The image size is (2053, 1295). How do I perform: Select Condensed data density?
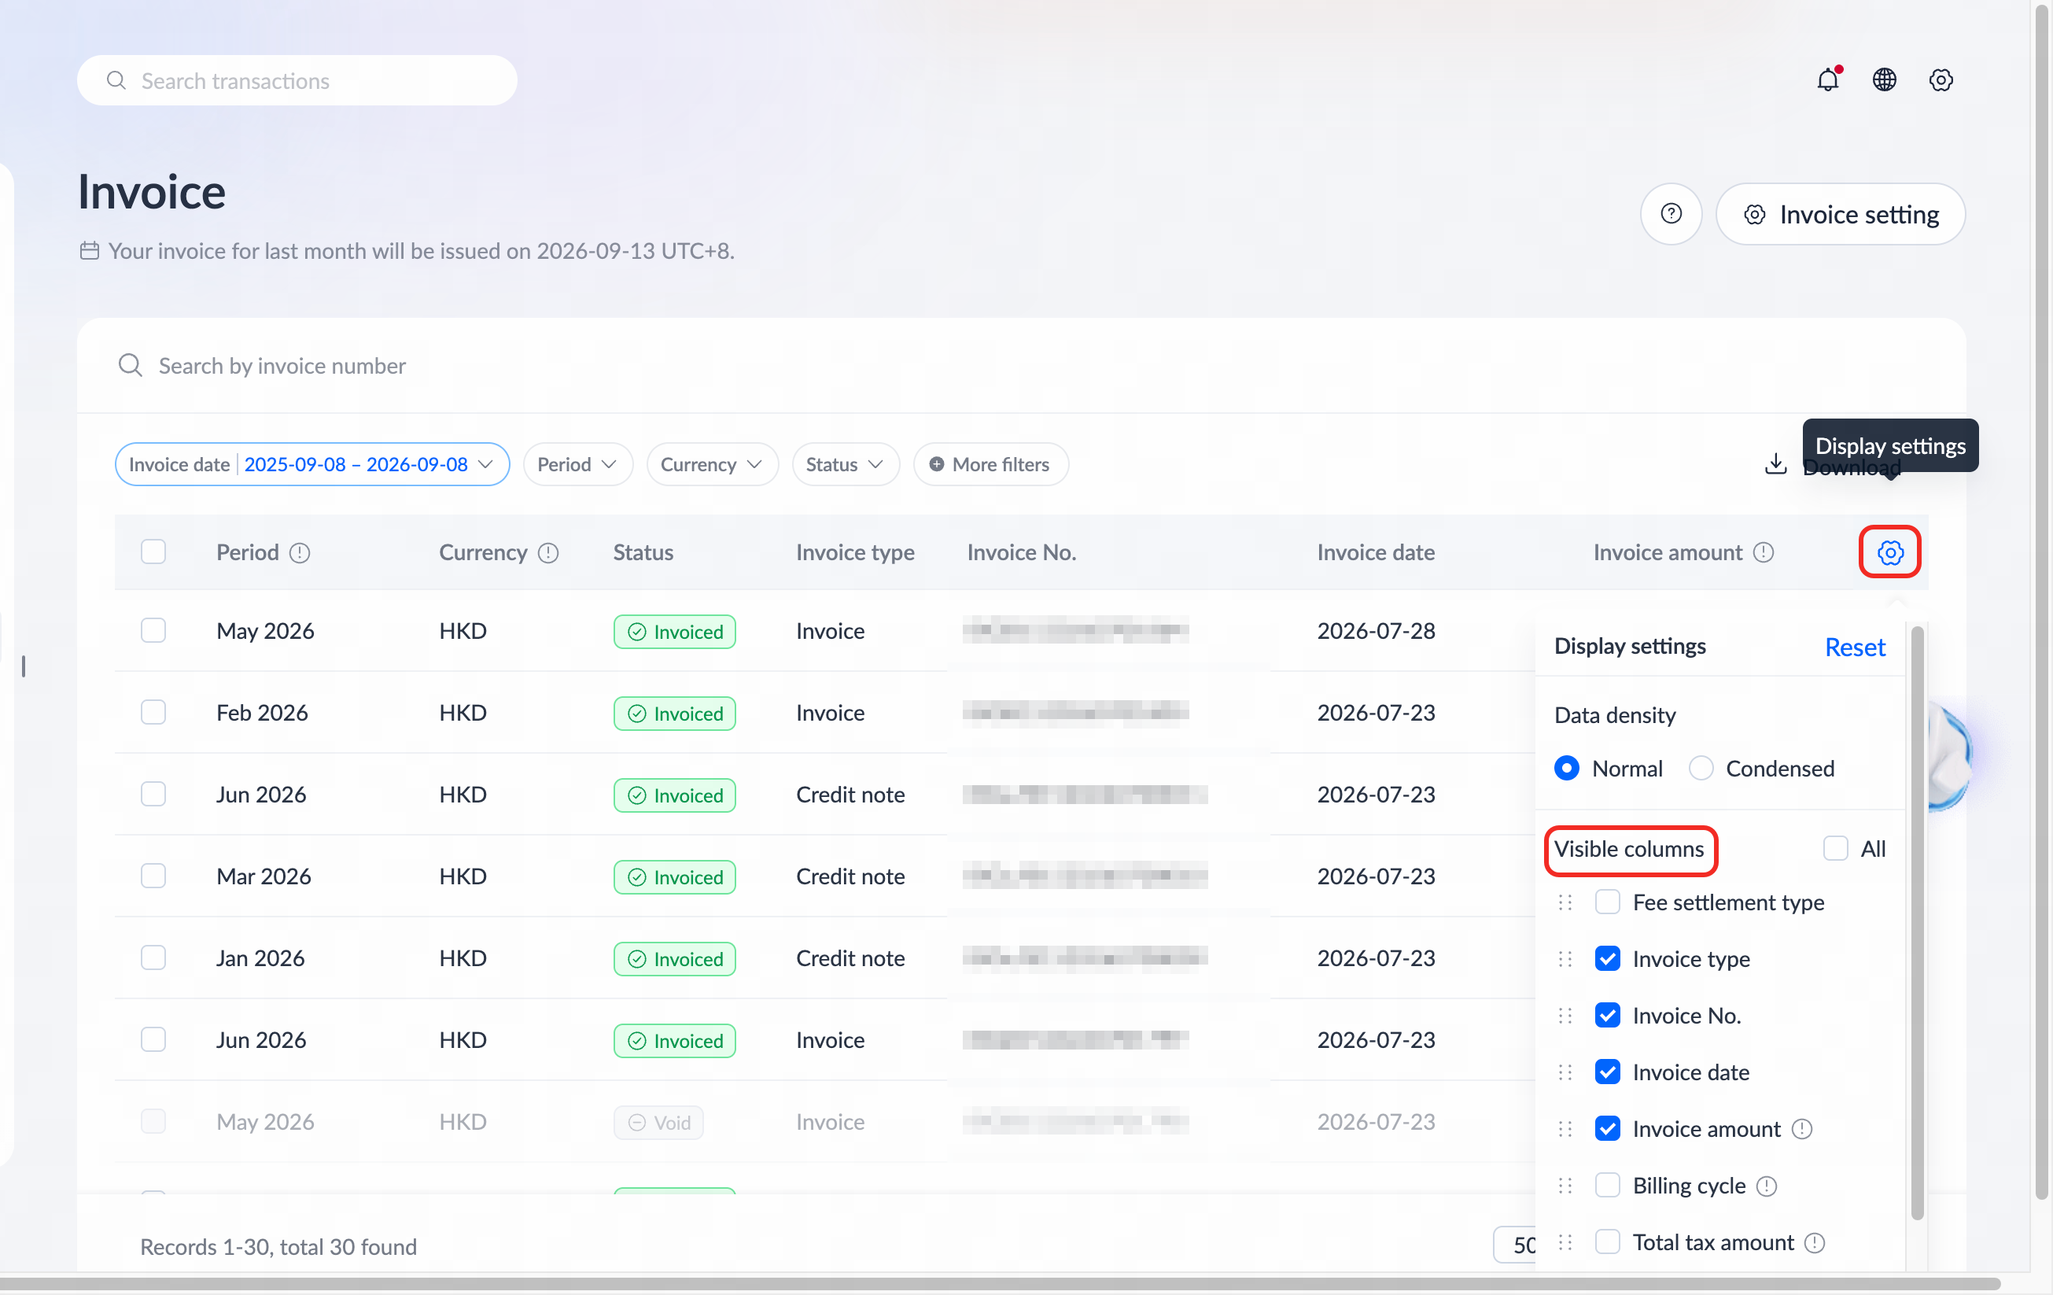(1701, 768)
